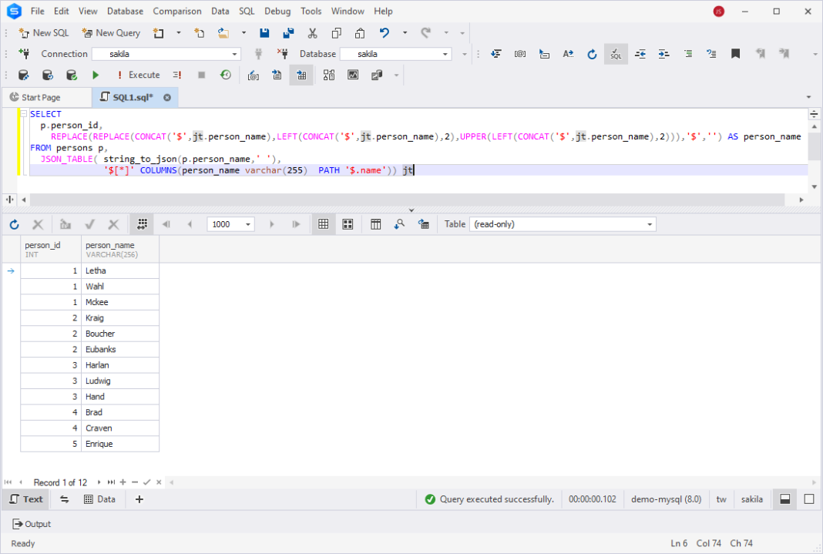Click the Cut scissors icon
This screenshot has height=554, width=823.
(312, 33)
